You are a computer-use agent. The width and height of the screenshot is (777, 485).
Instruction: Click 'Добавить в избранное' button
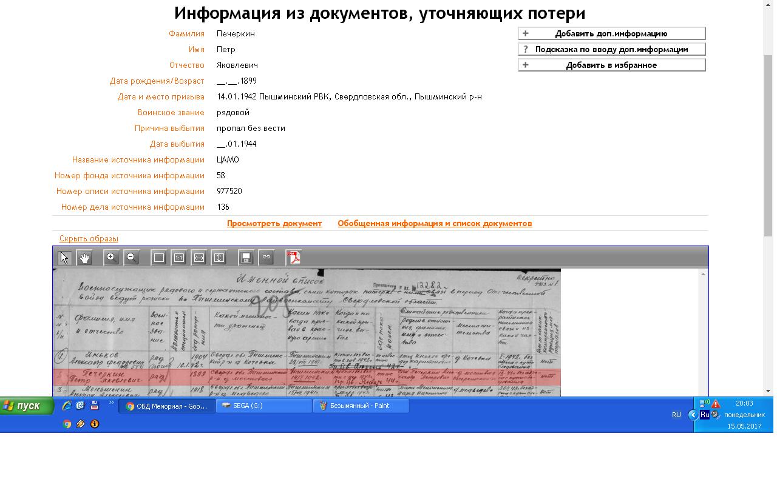click(611, 65)
